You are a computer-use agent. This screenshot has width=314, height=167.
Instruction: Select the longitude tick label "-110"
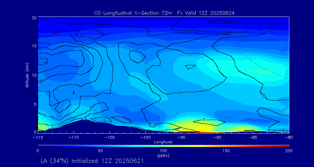coord(74,138)
